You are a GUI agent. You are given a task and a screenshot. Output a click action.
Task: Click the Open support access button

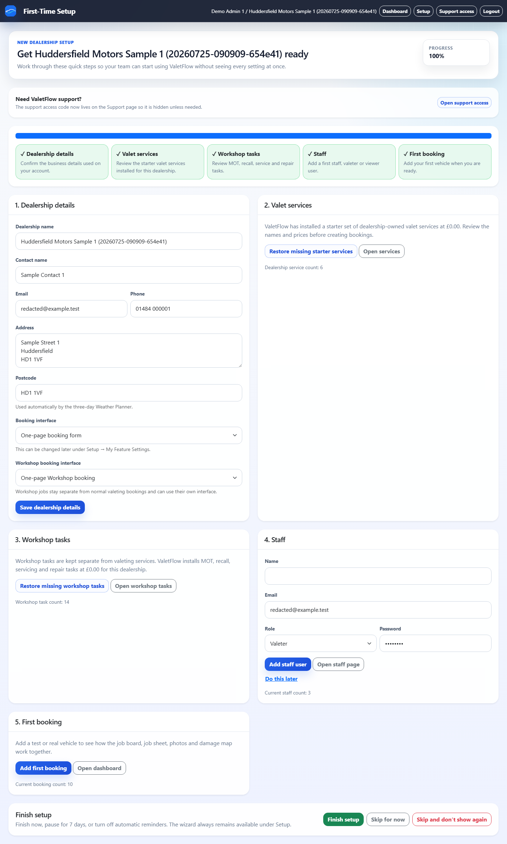pyautogui.click(x=464, y=103)
